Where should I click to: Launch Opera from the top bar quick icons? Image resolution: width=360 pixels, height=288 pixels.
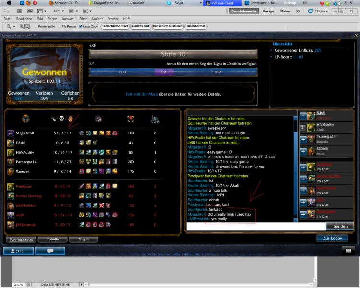[35, 3]
